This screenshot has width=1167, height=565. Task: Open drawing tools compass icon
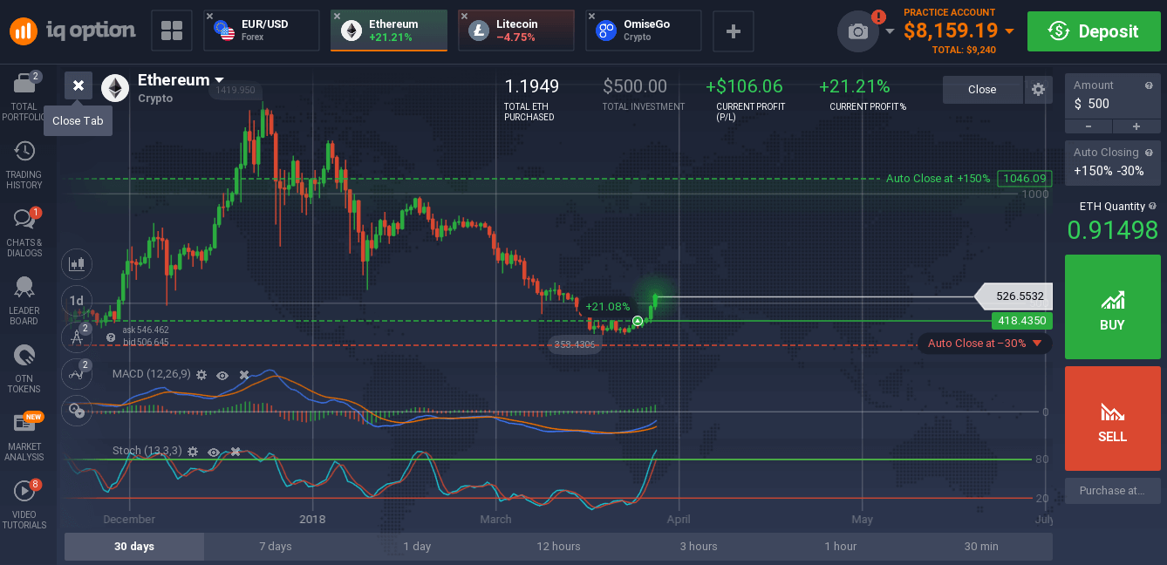click(x=77, y=337)
